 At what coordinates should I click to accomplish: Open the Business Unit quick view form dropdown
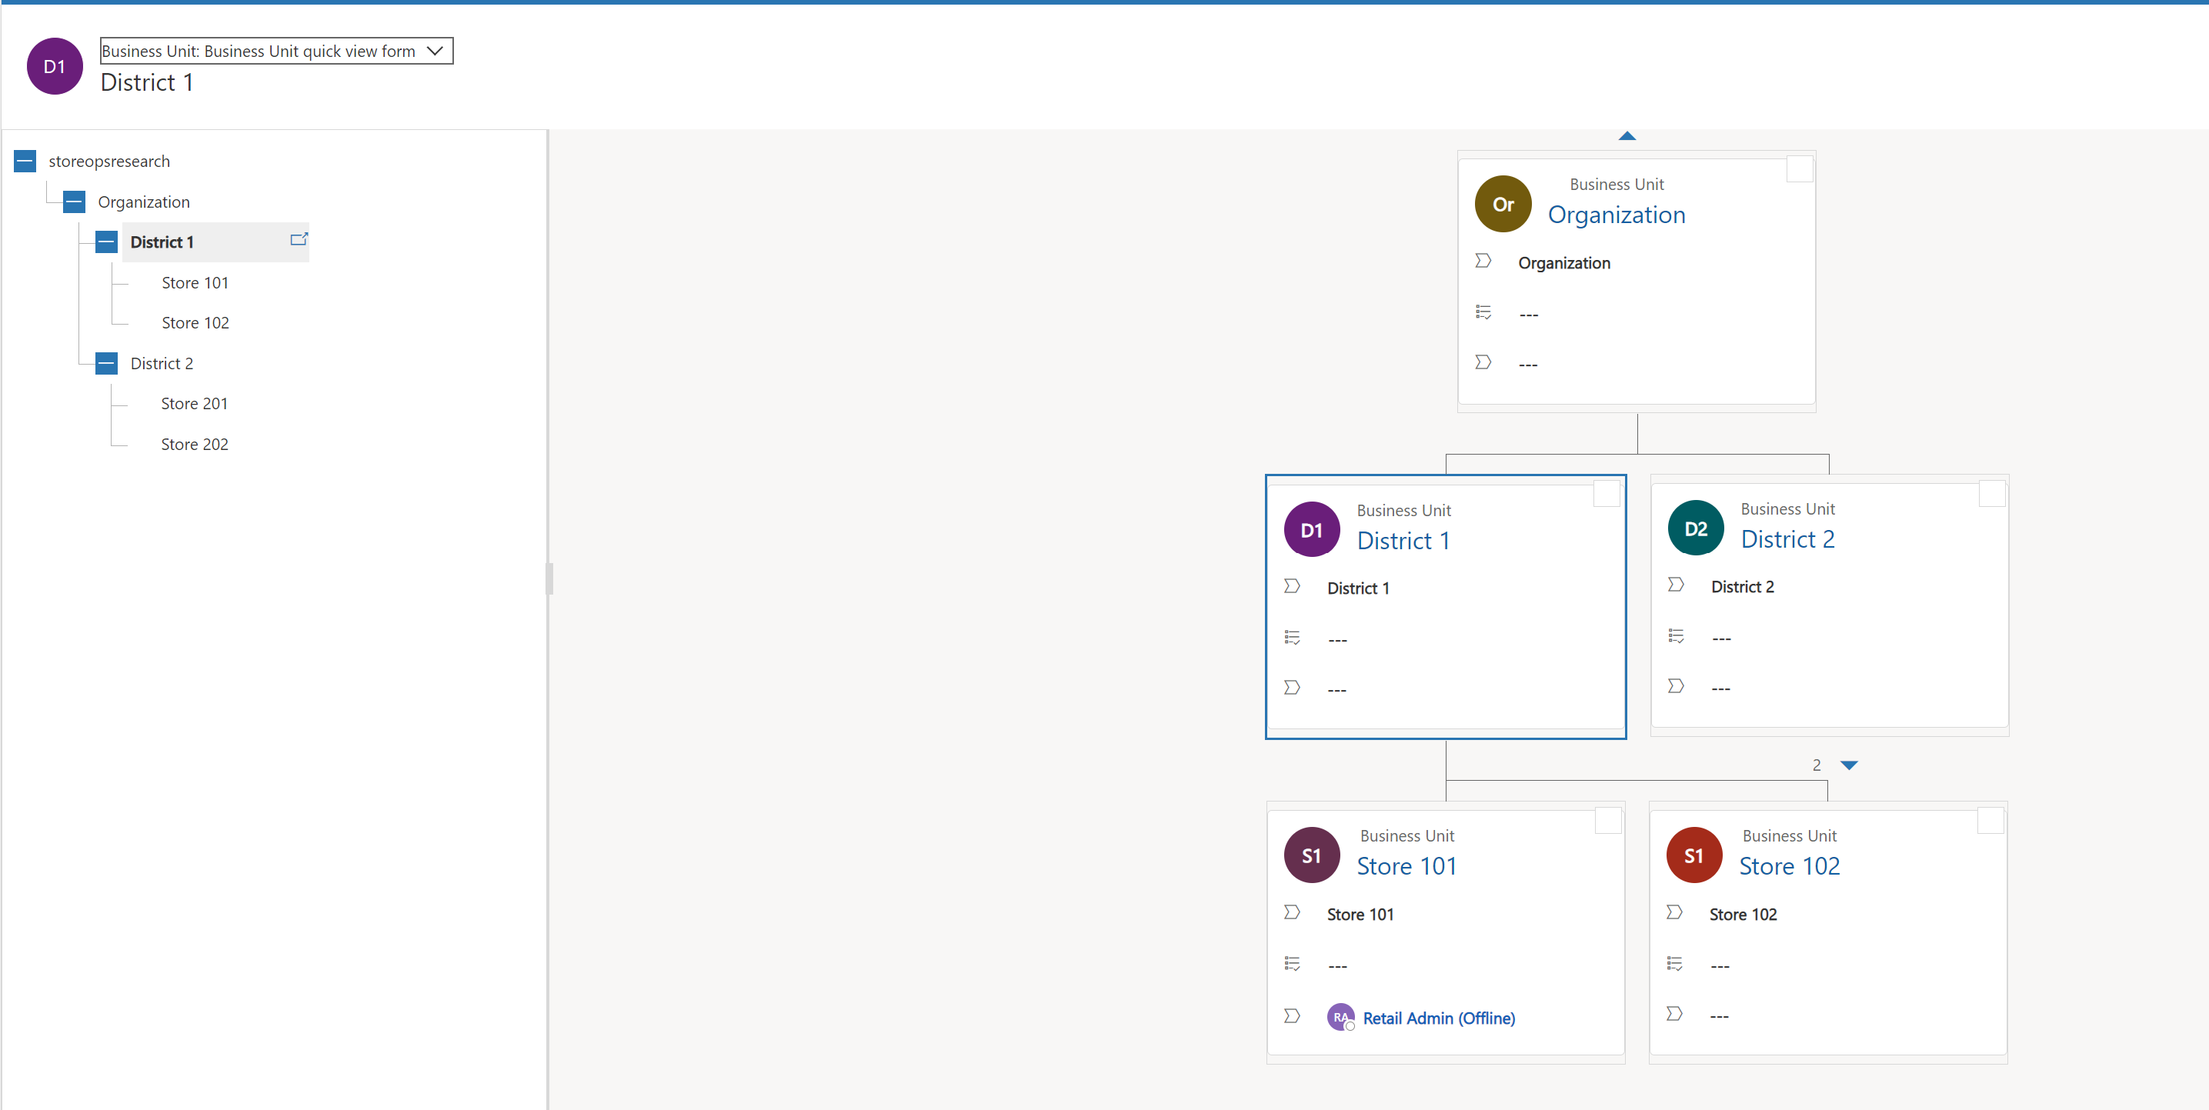coord(438,51)
